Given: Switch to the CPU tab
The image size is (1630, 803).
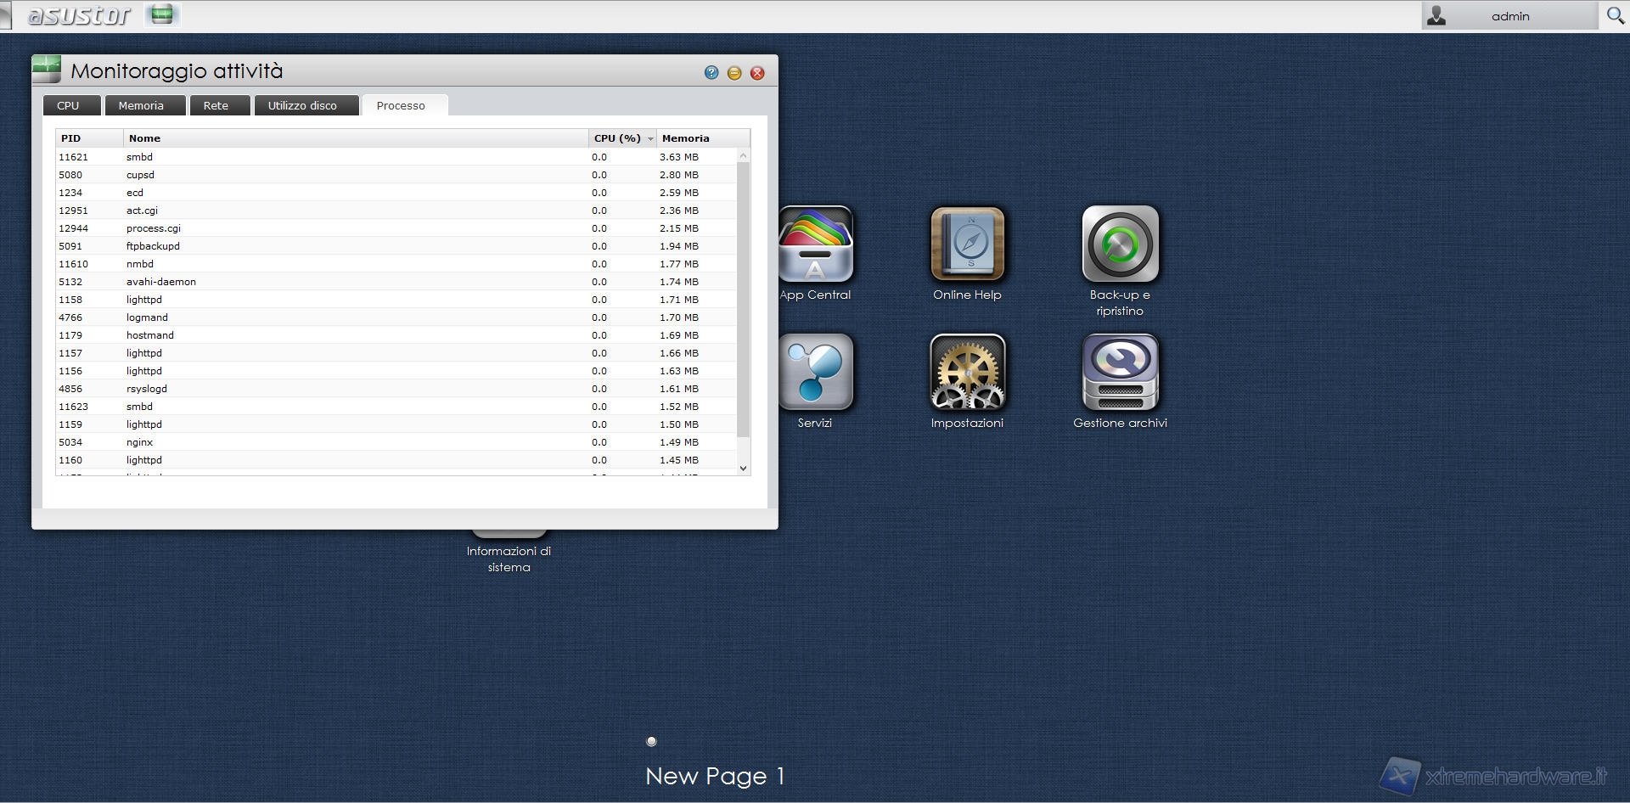Looking at the screenshot, I should (x=68, y=106).
